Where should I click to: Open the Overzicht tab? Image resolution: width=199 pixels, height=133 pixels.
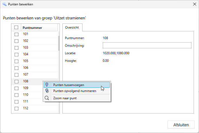[72, 28]
